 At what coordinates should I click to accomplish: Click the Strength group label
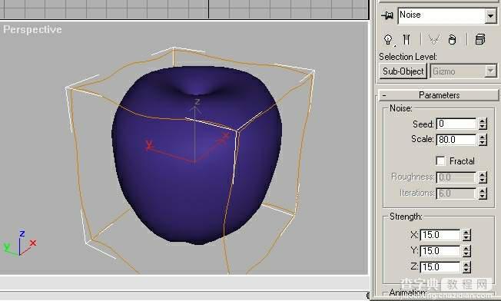406,217
